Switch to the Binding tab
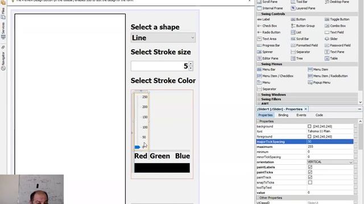Image resolution: width=364 pixels, height=204 pixels. [283, 115]
